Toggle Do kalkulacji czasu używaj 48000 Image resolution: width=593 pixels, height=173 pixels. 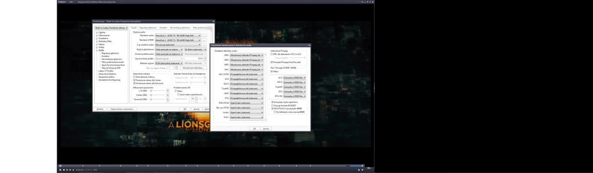coord(275,111)
